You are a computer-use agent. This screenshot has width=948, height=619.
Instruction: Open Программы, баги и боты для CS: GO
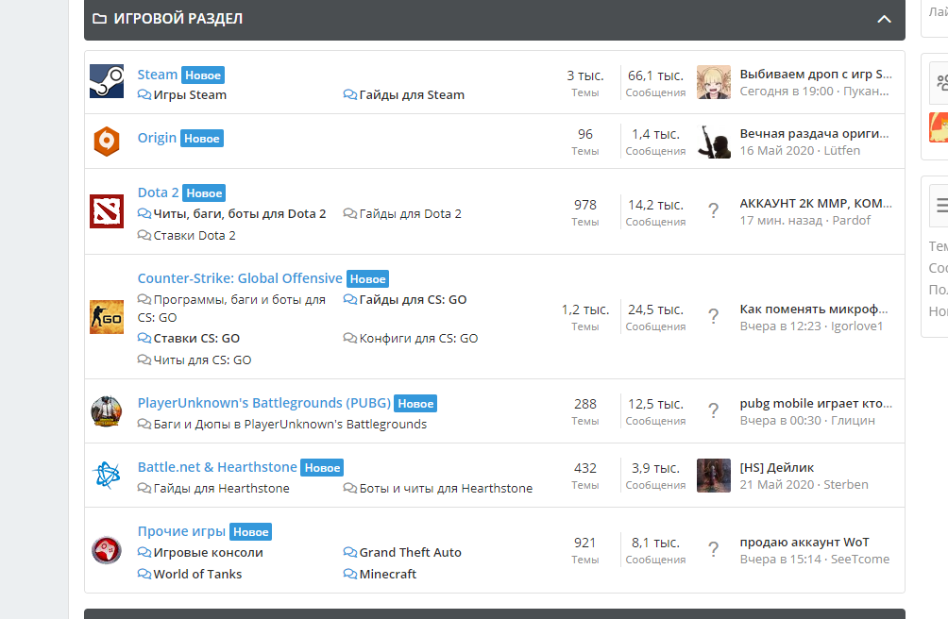coord(231,308)
